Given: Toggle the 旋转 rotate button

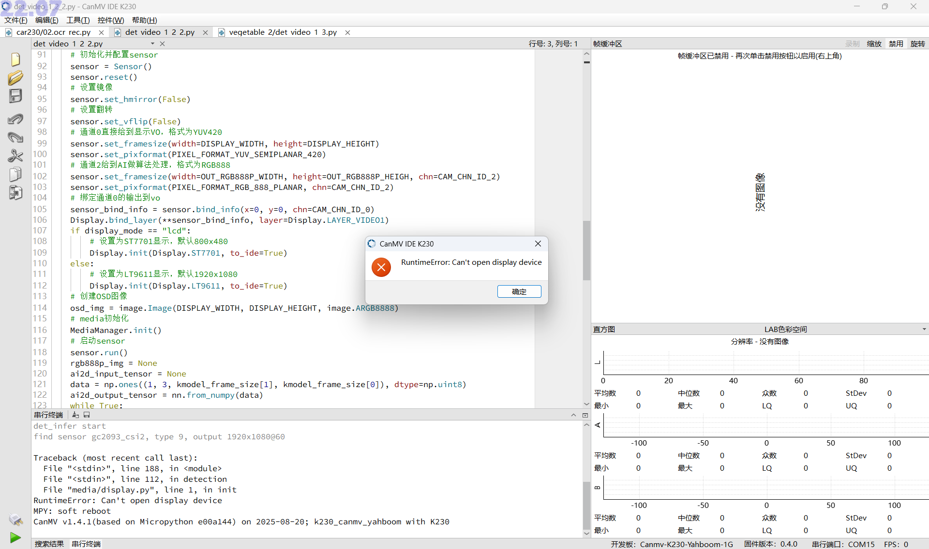Looking at the screenshot, I should 917,44.
